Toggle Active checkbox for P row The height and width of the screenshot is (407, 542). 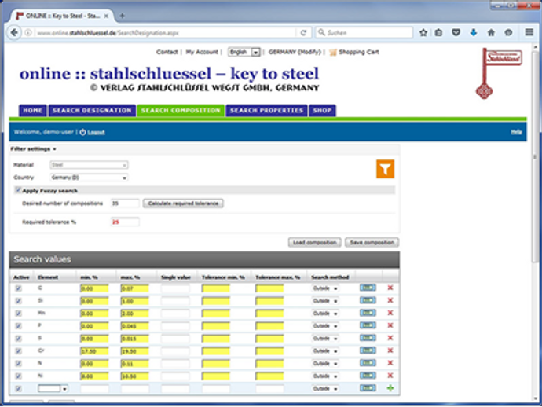point(18,326)
